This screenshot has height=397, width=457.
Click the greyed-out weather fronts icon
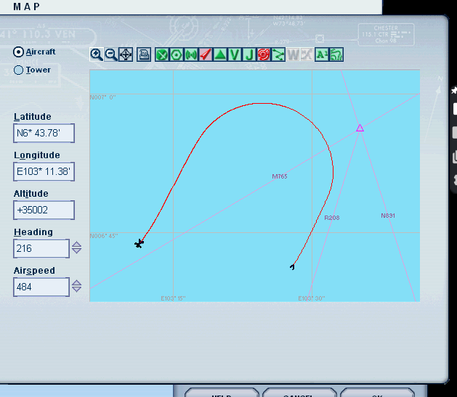pyautogui.click(x=307, y=54)
